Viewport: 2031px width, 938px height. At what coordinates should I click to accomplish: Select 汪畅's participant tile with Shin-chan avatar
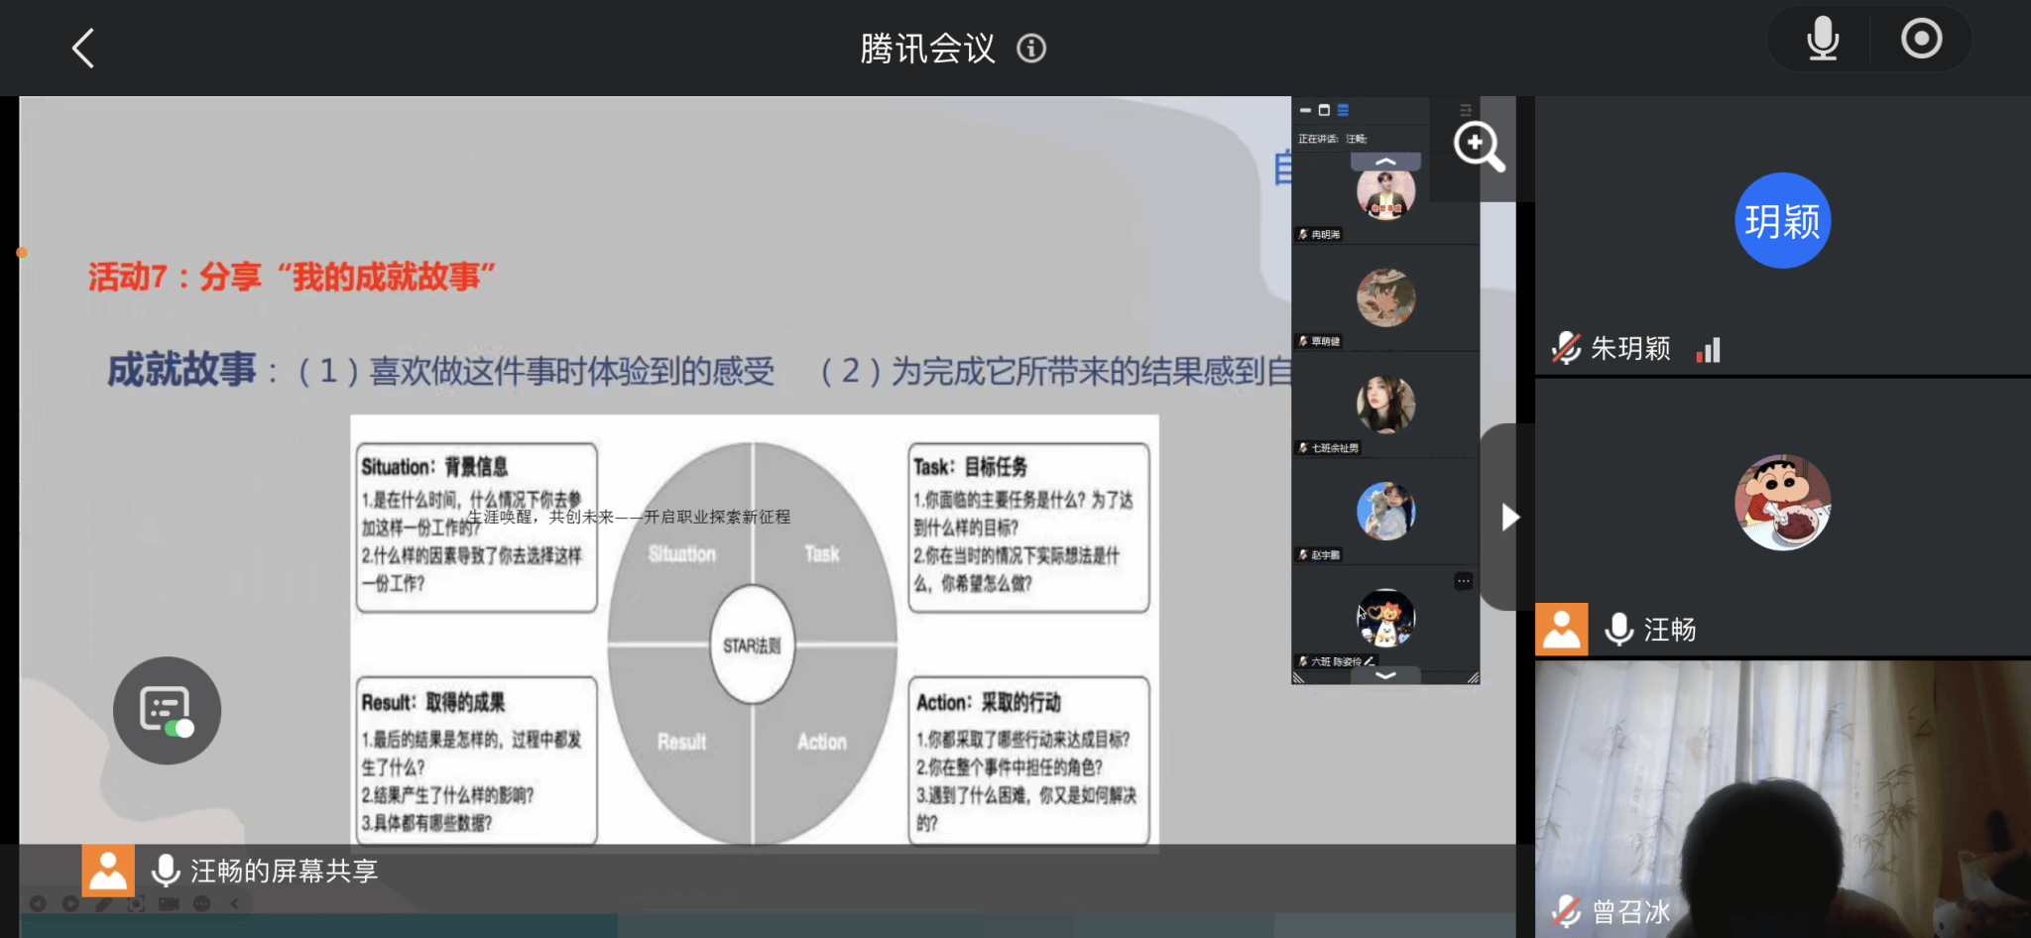click(1782, 516)
